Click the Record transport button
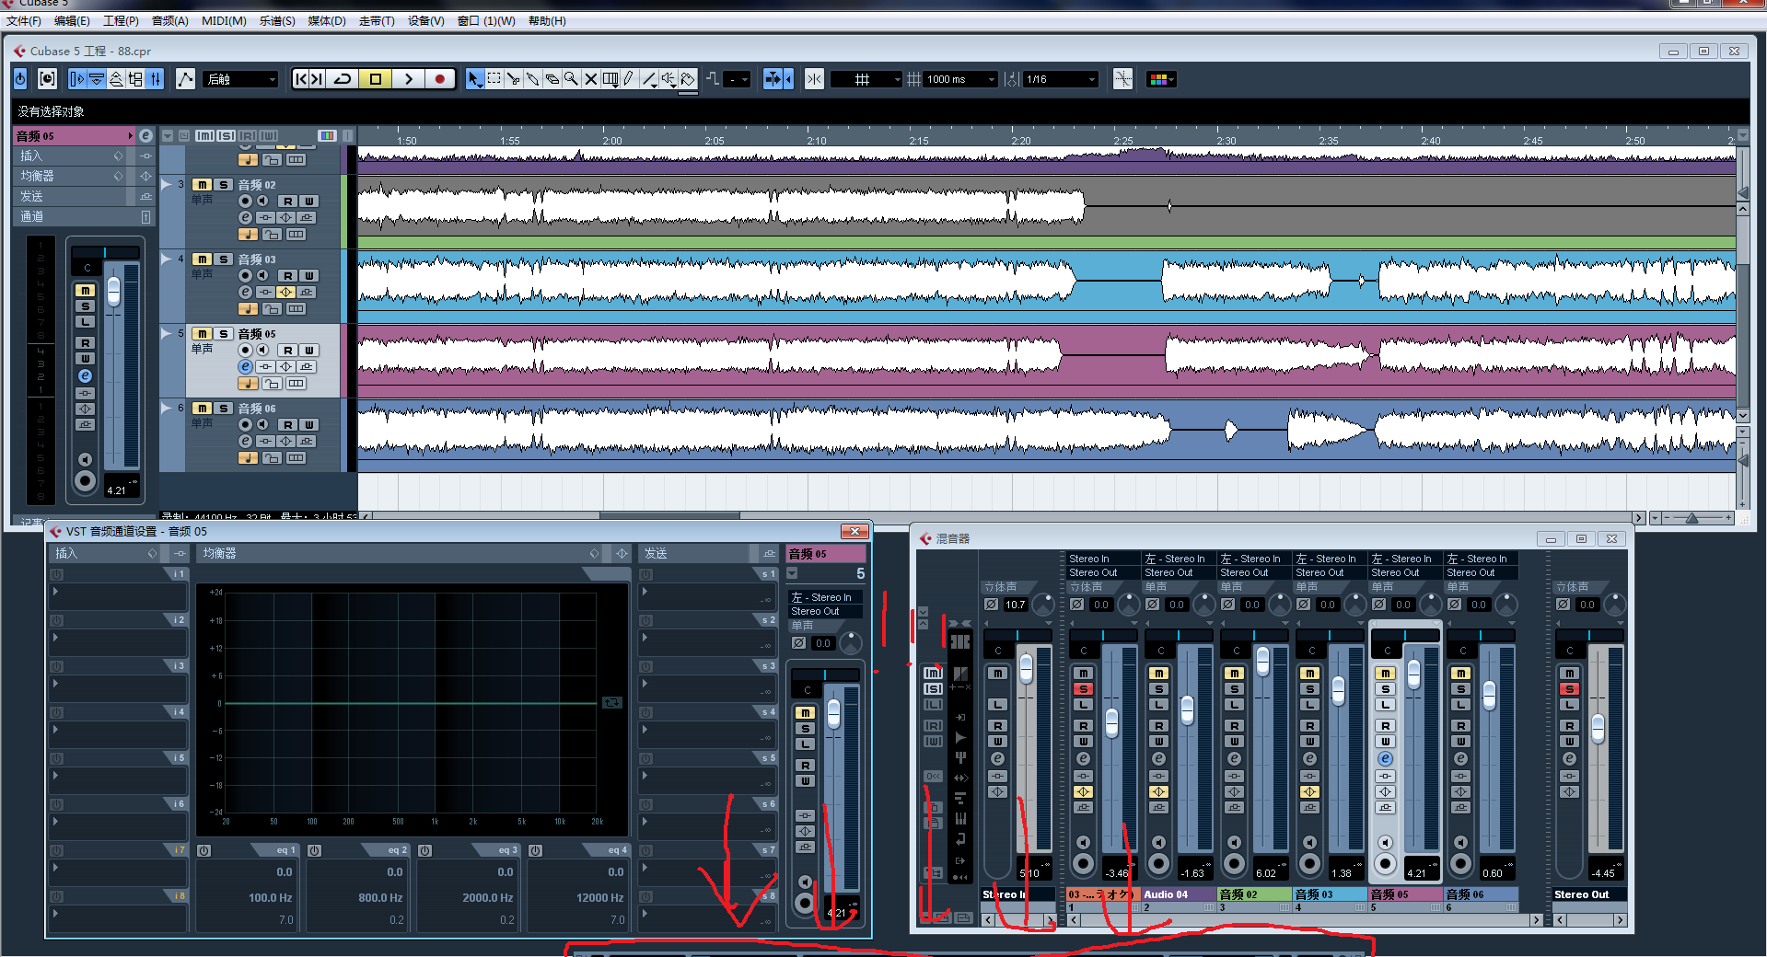 (x=439, y=79)
